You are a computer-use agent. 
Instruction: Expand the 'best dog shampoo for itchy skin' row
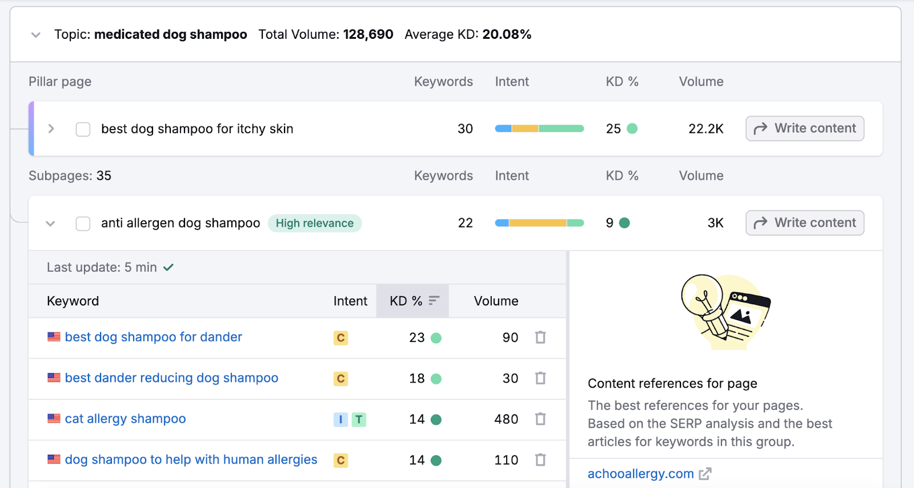point(51,129)
